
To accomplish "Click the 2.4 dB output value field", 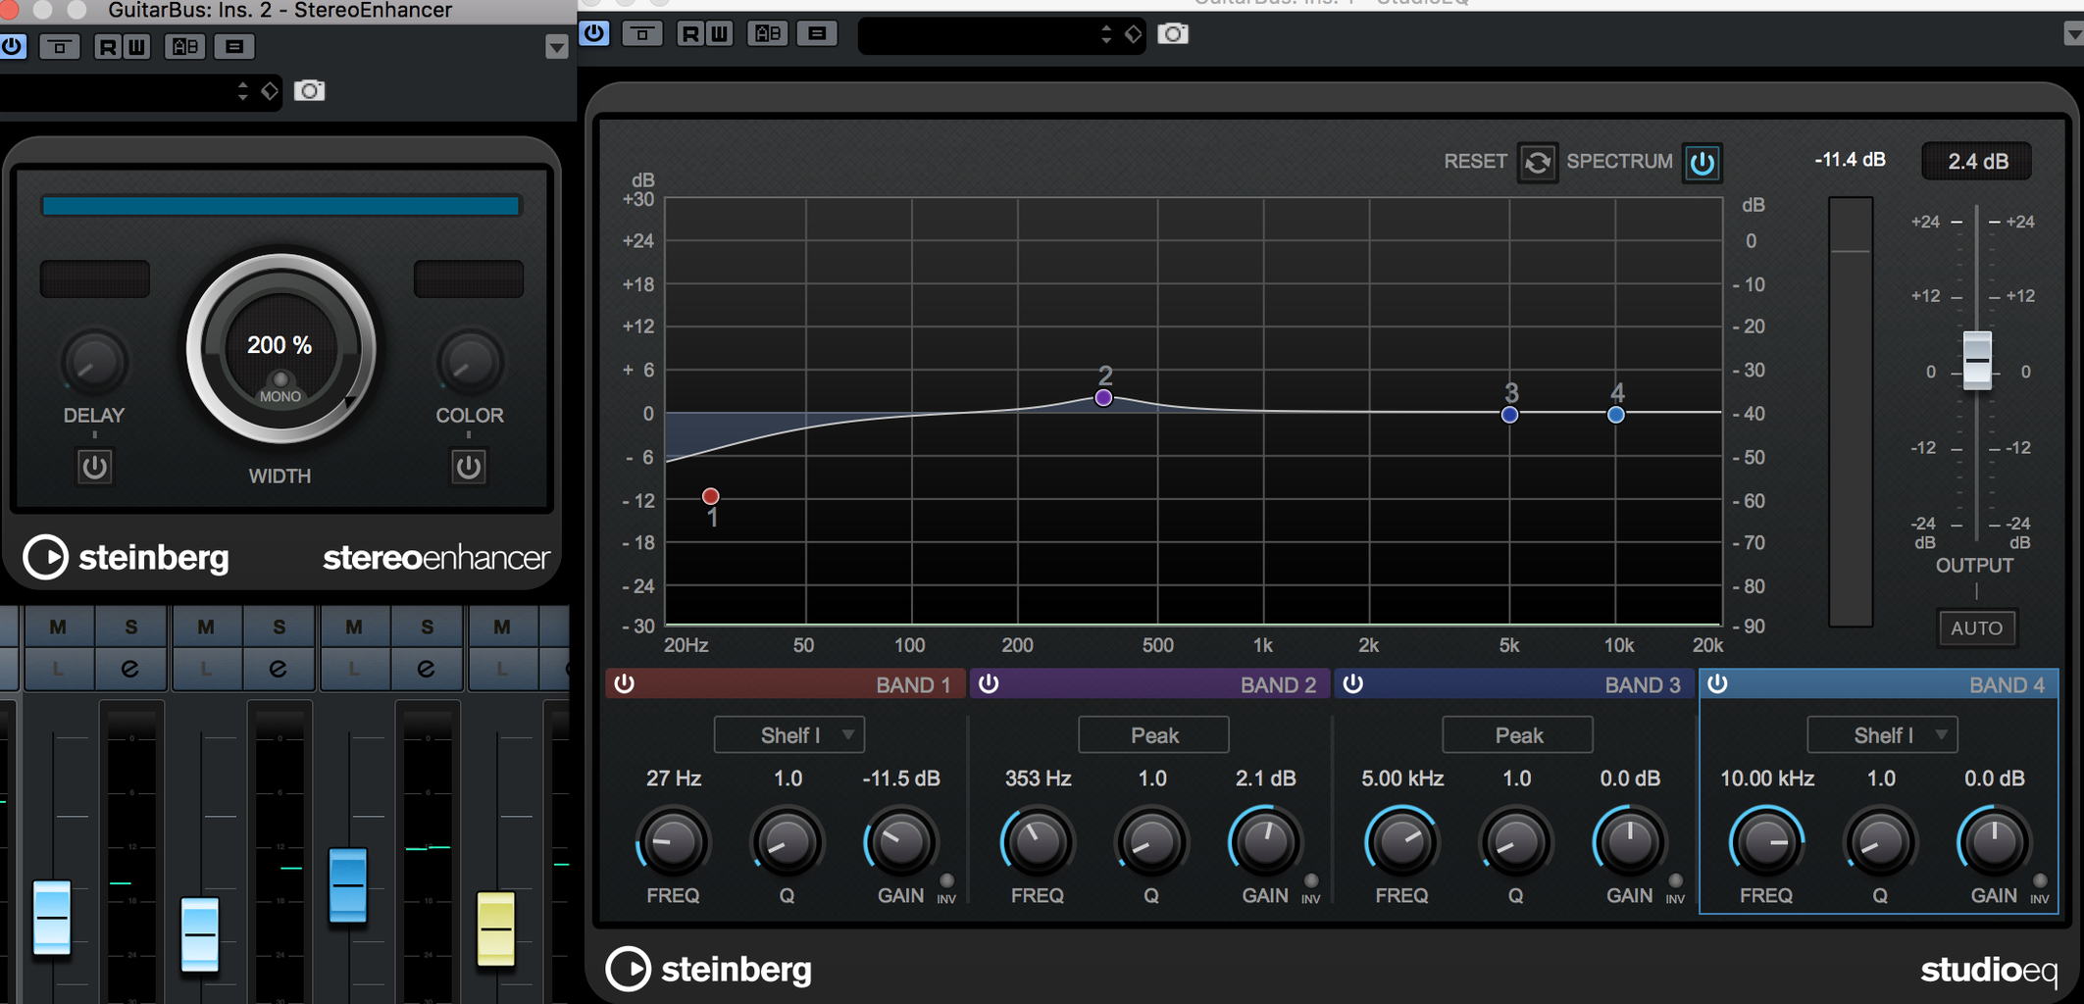I will point(1977,162).
